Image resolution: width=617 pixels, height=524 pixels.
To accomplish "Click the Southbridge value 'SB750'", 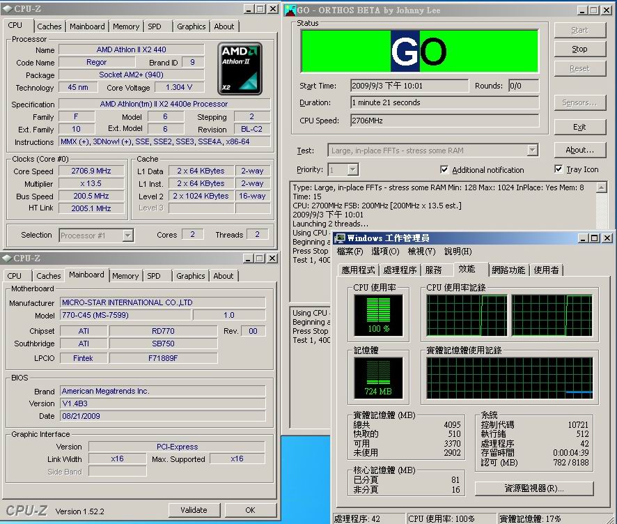I will 163,344.
